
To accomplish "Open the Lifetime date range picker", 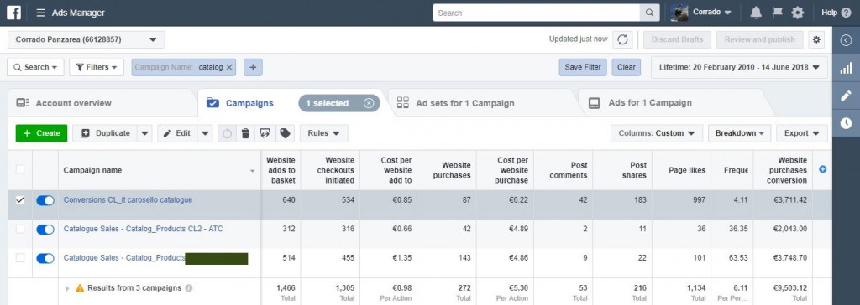I will tap(739, 67).
